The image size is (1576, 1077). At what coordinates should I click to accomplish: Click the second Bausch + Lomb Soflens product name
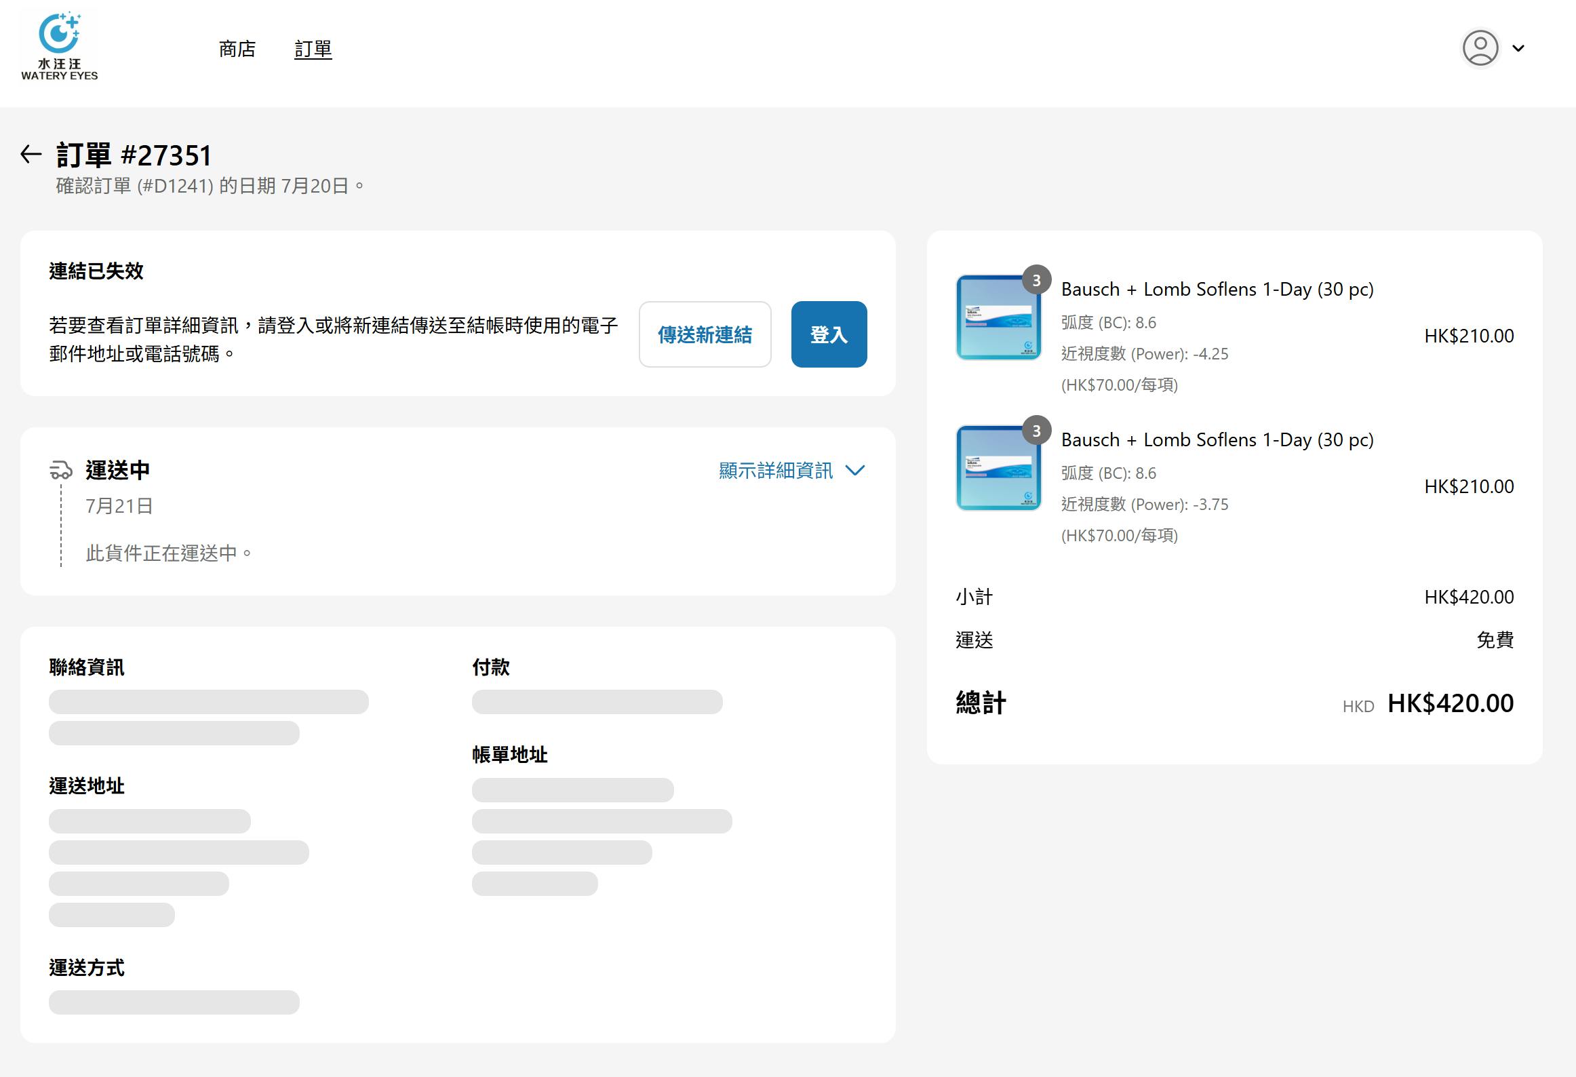[x=1217, y=440]
